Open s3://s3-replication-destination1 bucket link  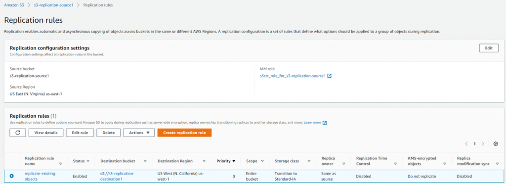coord(118,176)
